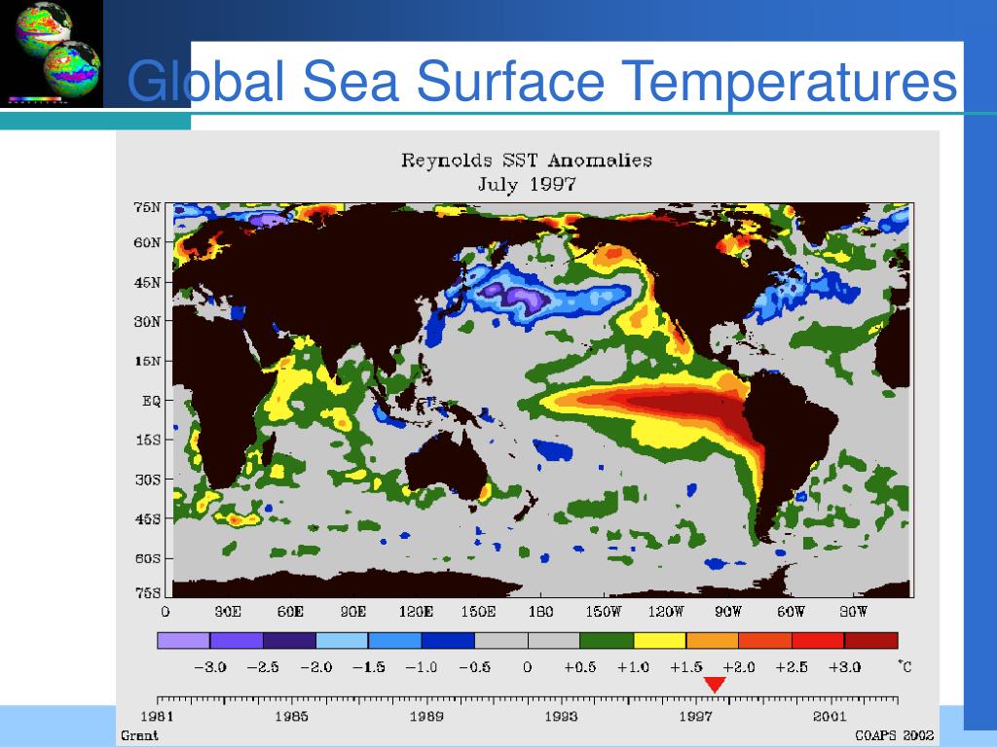The width and height of the screenshot is (997, 747).
Task: Click the '90W' longitude label
Action: [728, 612]
